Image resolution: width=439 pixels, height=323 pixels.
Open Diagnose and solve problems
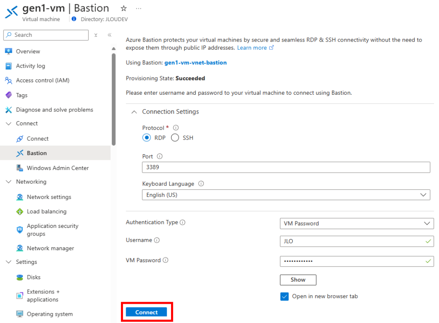pos(54,110)
